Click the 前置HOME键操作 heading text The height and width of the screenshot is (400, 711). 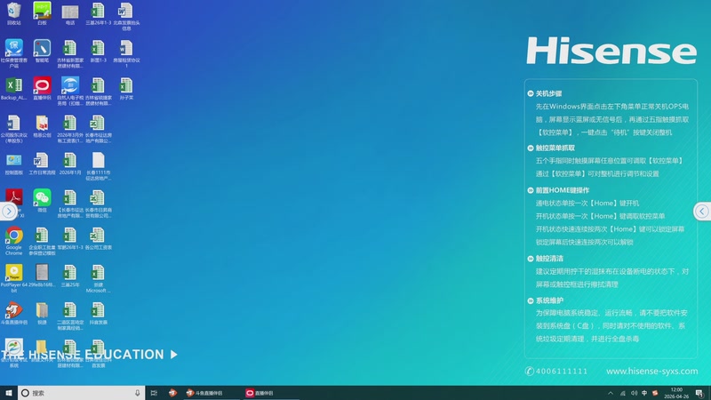click(563, 190)
